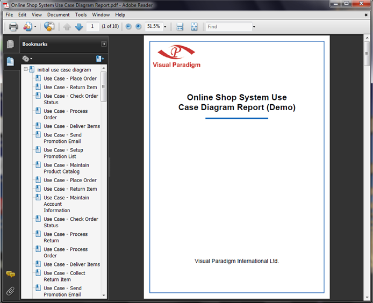The image size is (373, 303).
Task: Toggle the Bookmarks panel icon in sidebar
Action: point(10,62)
